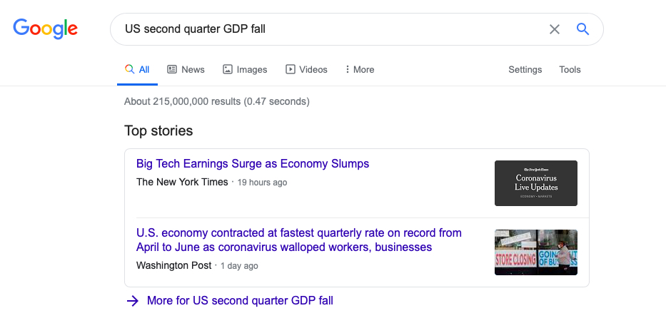Click the Images tab picture icon
Viewport: 666px width, 333px height.
(x=228, y=69)
